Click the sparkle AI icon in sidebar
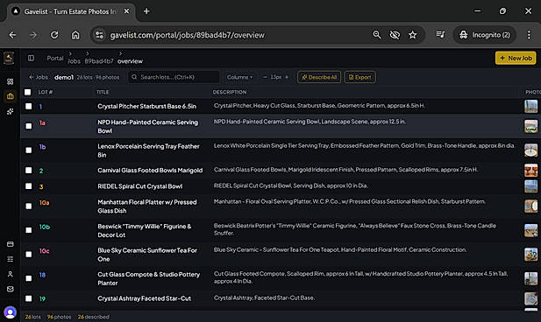The height and width of the screenshot is (322, 541). tap(10, 111)
